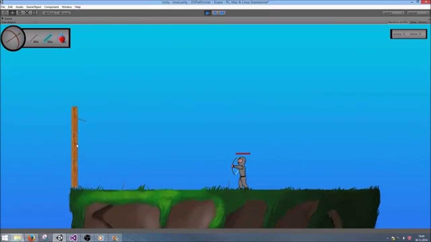Select the Hand tool in the toolbar
This screenshot has height=242, width=431.
click(5, 13)
